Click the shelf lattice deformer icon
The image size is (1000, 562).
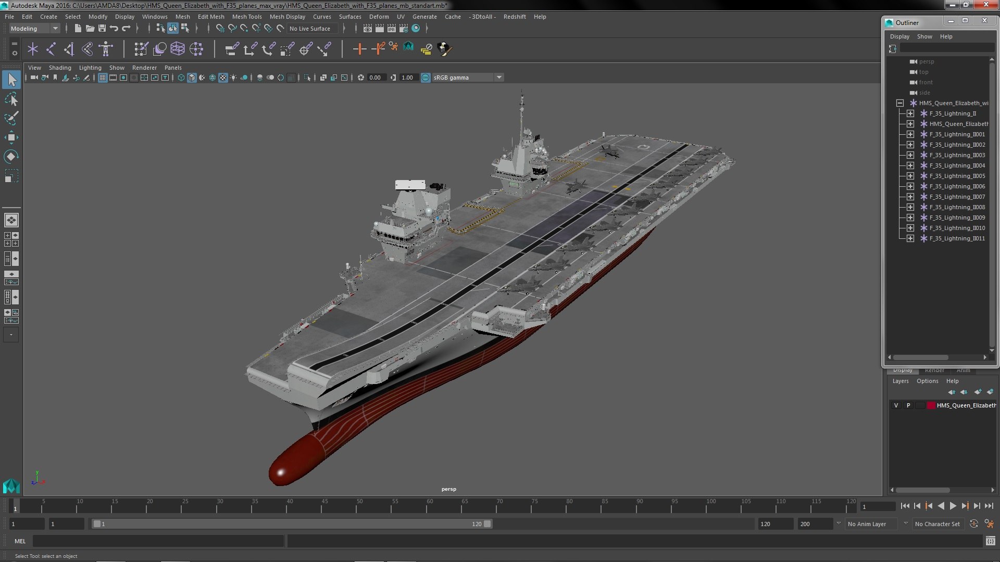pos(178,49)
